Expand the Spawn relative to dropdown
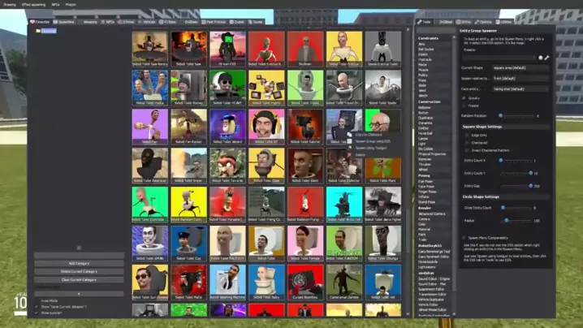The width and height of the screenshot is (583, 328). click(x=521, y=78)
